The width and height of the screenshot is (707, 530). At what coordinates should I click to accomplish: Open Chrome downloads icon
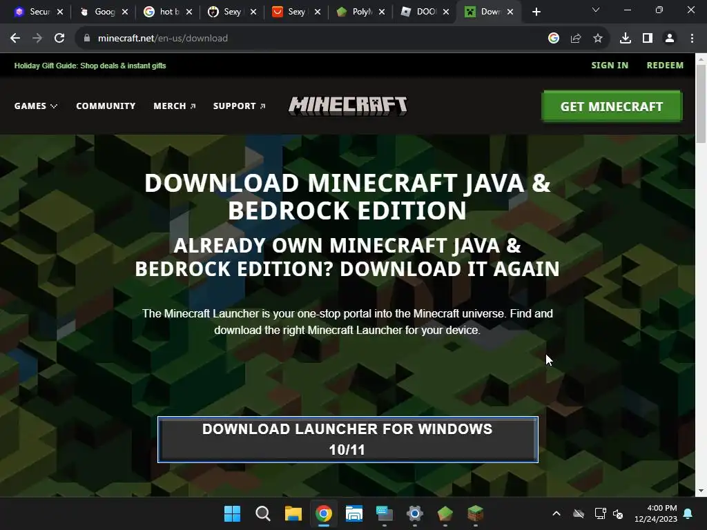pyautogui.click(x=626, y=39)
